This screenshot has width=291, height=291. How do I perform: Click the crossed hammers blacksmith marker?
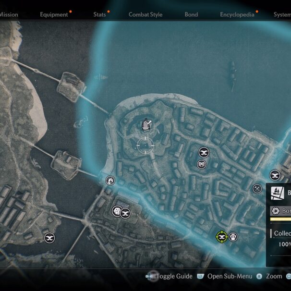257,189
